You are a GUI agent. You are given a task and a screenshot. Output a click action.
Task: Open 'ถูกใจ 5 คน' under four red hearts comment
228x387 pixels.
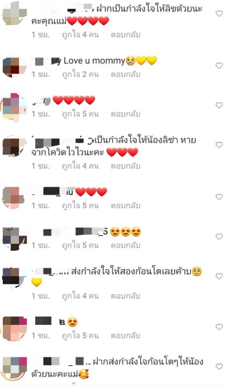point(80,114)
